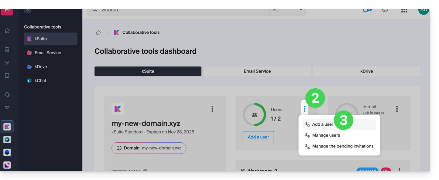Open kChat in the Collaborative tools sidebar

point(40,81)
